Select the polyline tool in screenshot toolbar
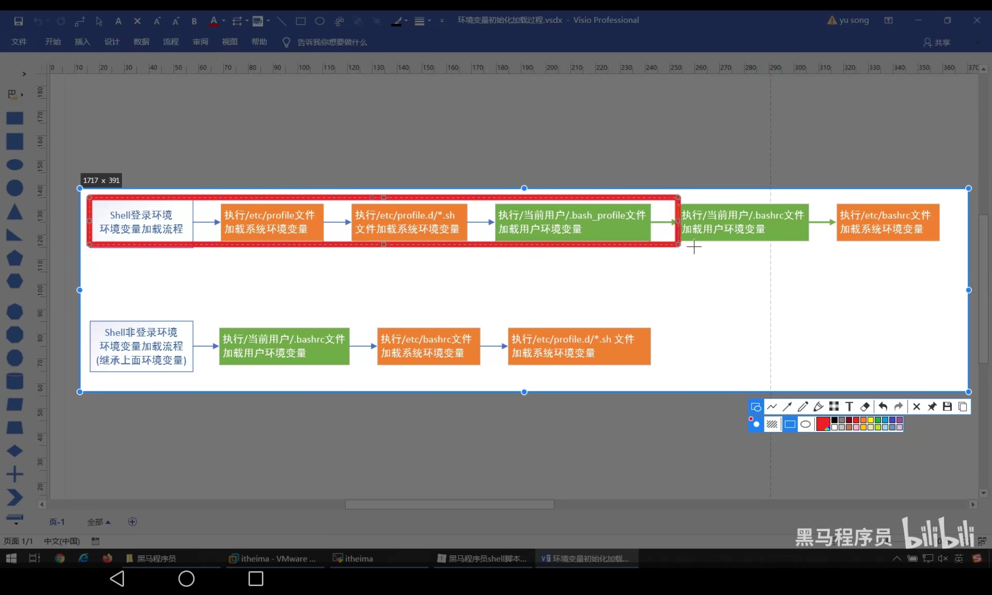Screen dimensions: 992x595 pos(772,407)
